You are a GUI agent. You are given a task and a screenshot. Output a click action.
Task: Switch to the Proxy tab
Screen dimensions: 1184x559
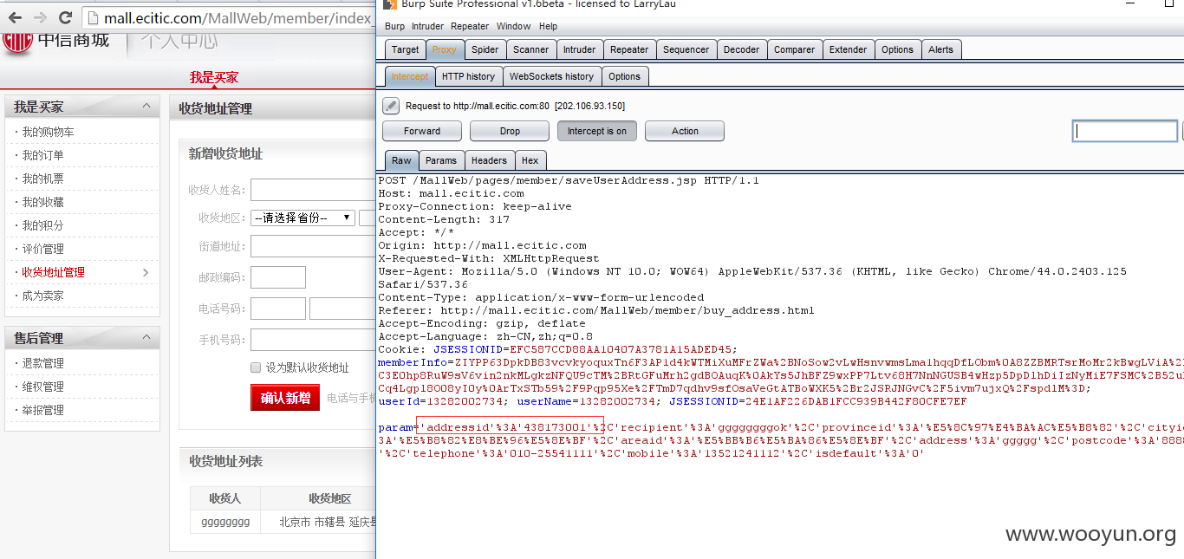445,49
